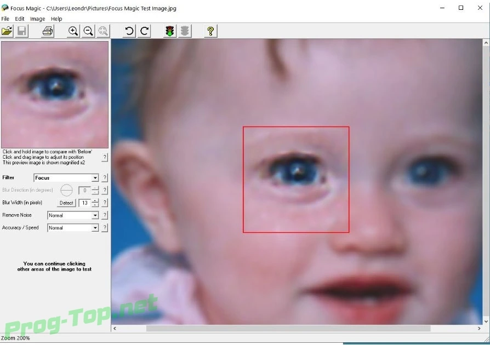Click the horizontal scrollbar thumb below image
Image resolution: width=490 pixels, height=345 pixels.
tap(288, 329)
